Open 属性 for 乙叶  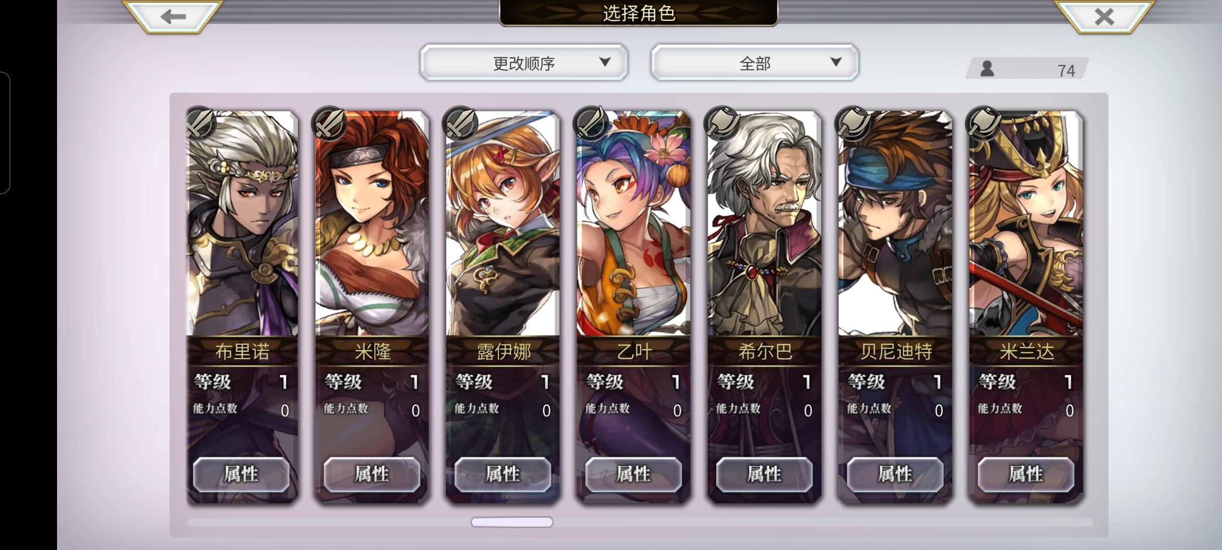pyautogui.click(x=633, y=474)
